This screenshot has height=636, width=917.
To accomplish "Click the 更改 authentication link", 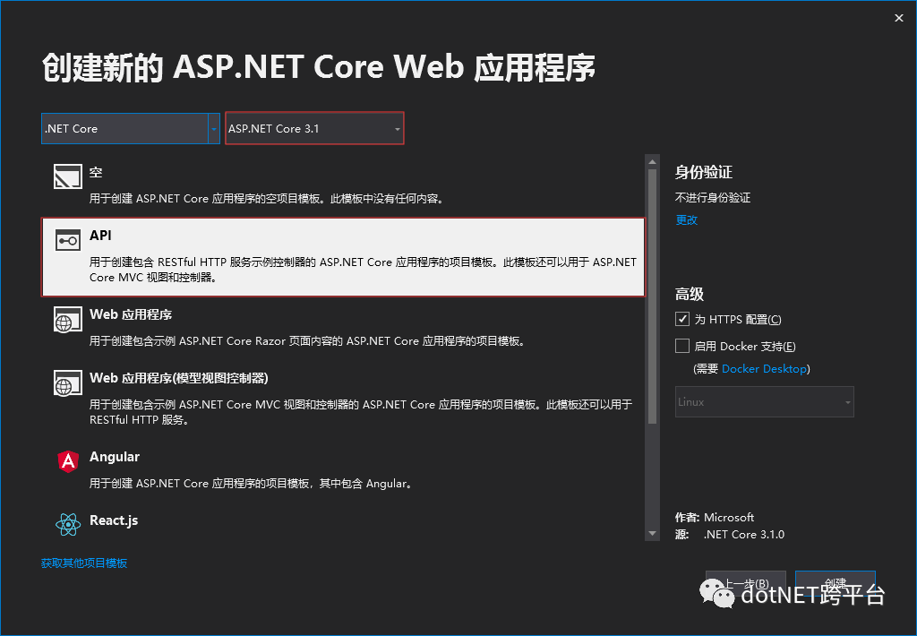I will 687,220.
